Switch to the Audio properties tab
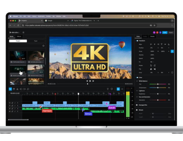 (145, 36)
